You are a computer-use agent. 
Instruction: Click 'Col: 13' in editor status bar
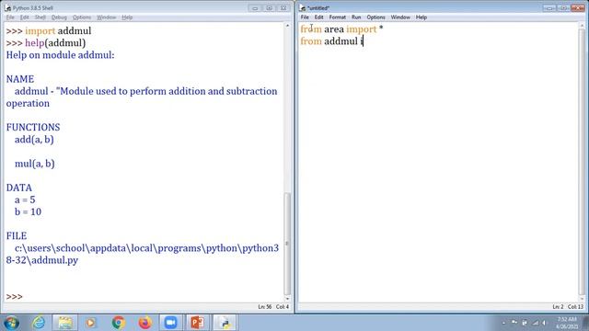[575, 307]
